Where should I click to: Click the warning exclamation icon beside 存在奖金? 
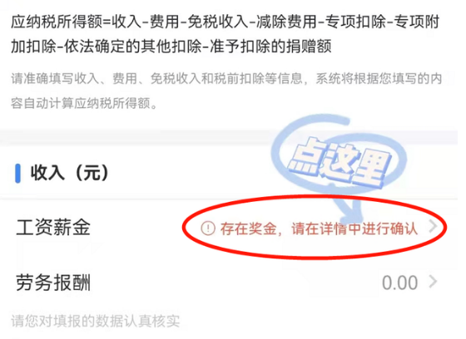click(x=208, y=228)
